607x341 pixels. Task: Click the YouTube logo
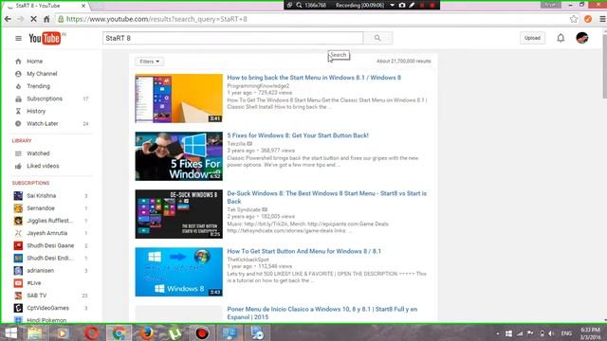click(45, 38)
